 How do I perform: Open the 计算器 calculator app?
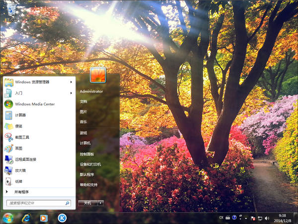[x=39, y=115]
